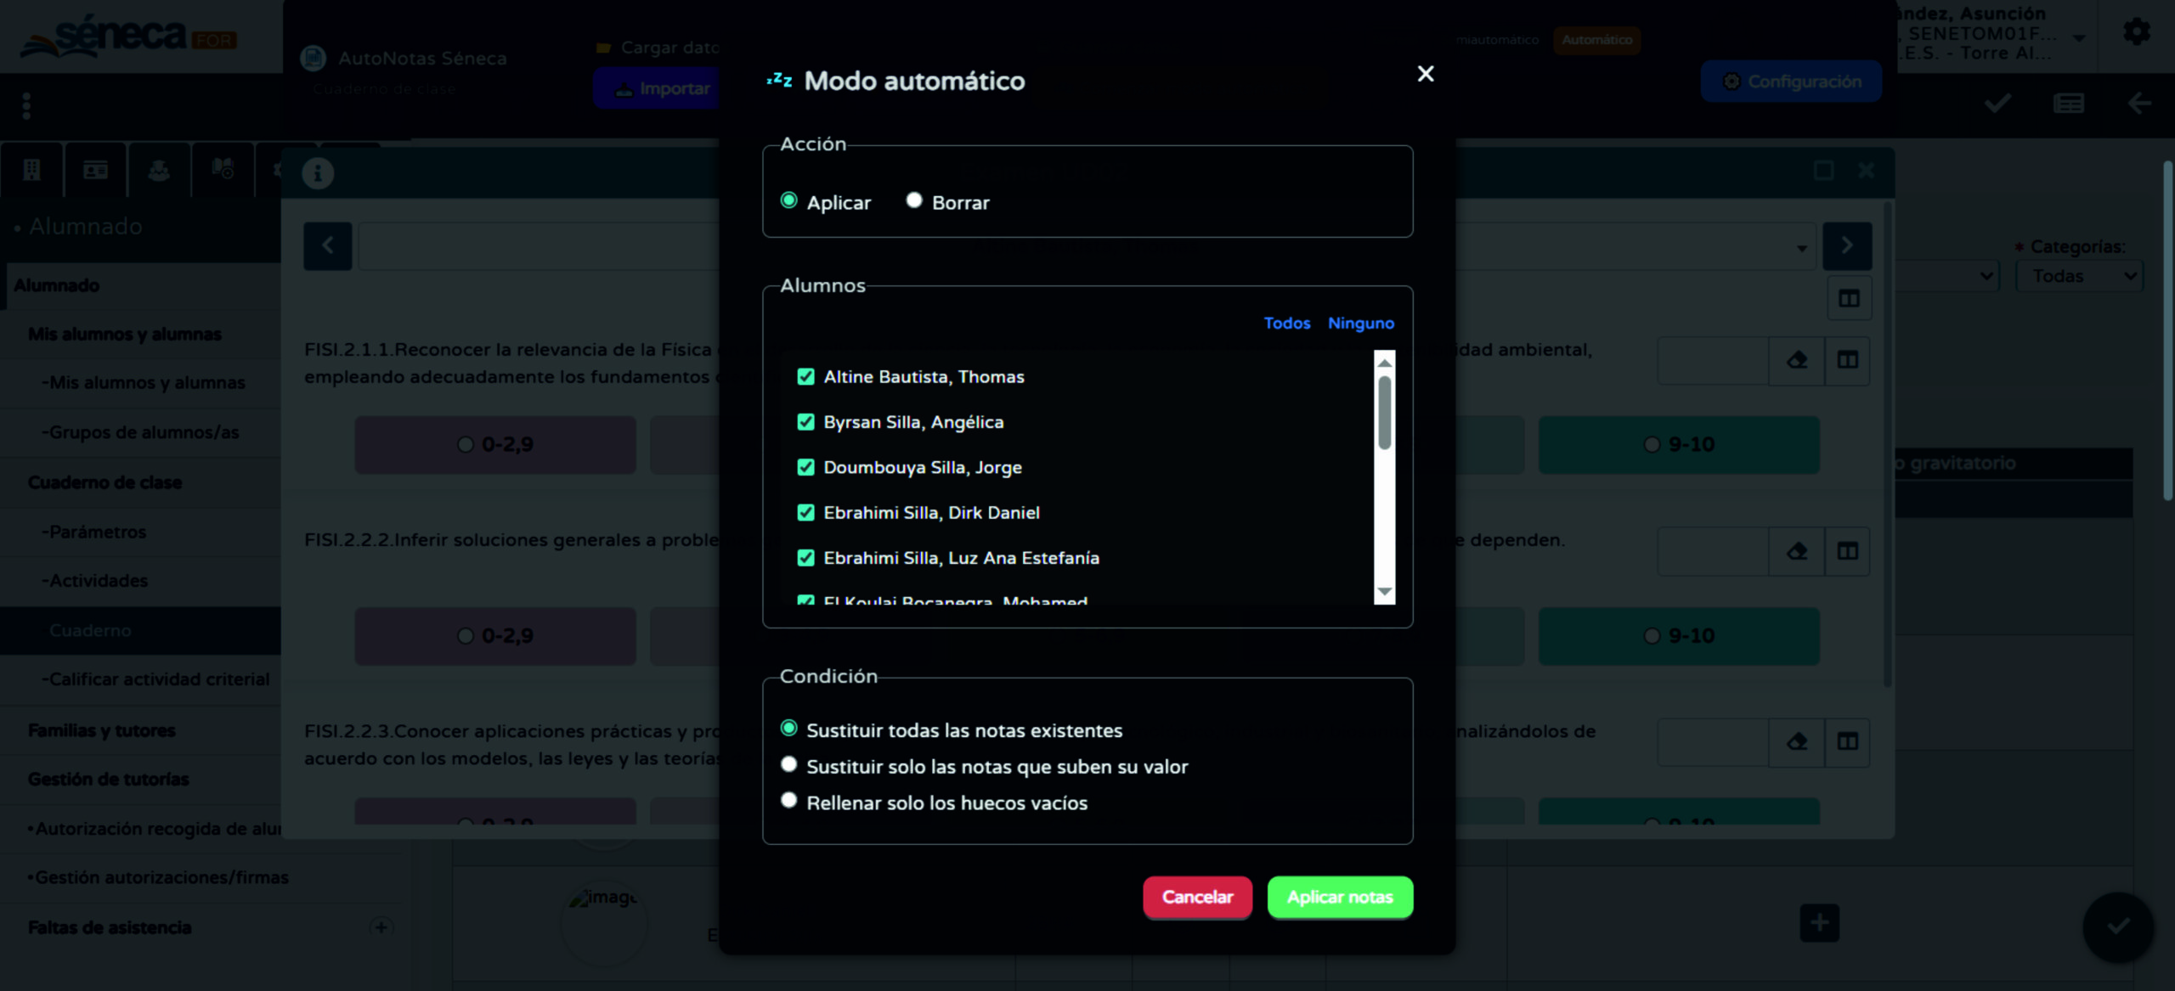Click the previous arrow navigation icon
Image resolution: width=2175 pixels, height=991 pixels.
(x=328, y=245)
